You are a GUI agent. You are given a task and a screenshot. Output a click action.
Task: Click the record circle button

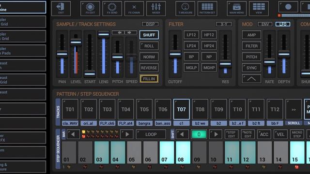tap(288, 7)
